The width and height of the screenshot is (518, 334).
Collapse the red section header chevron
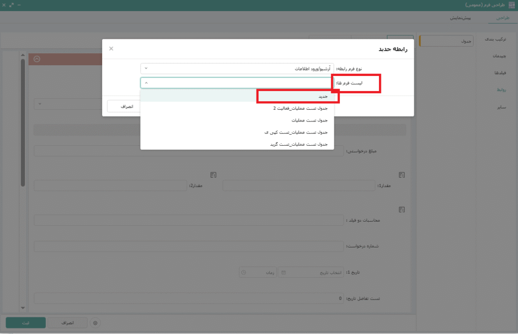pyautogui.click(x=37, y=59)
